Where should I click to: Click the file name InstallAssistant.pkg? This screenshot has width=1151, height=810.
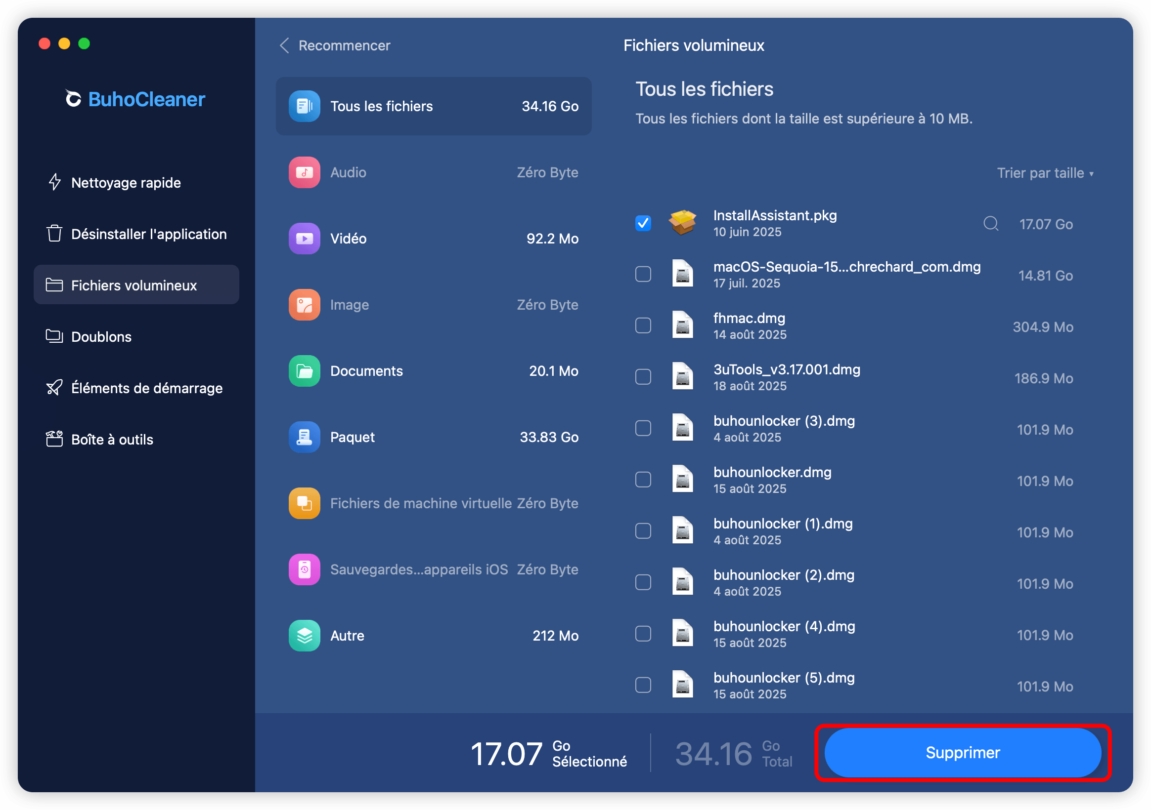tap(775, 215)
